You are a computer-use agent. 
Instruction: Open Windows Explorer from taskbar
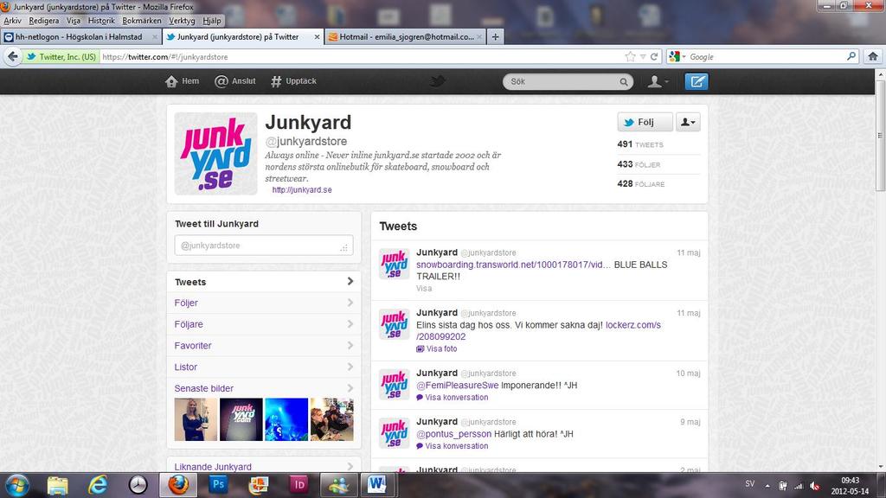(x=58, y=485)
